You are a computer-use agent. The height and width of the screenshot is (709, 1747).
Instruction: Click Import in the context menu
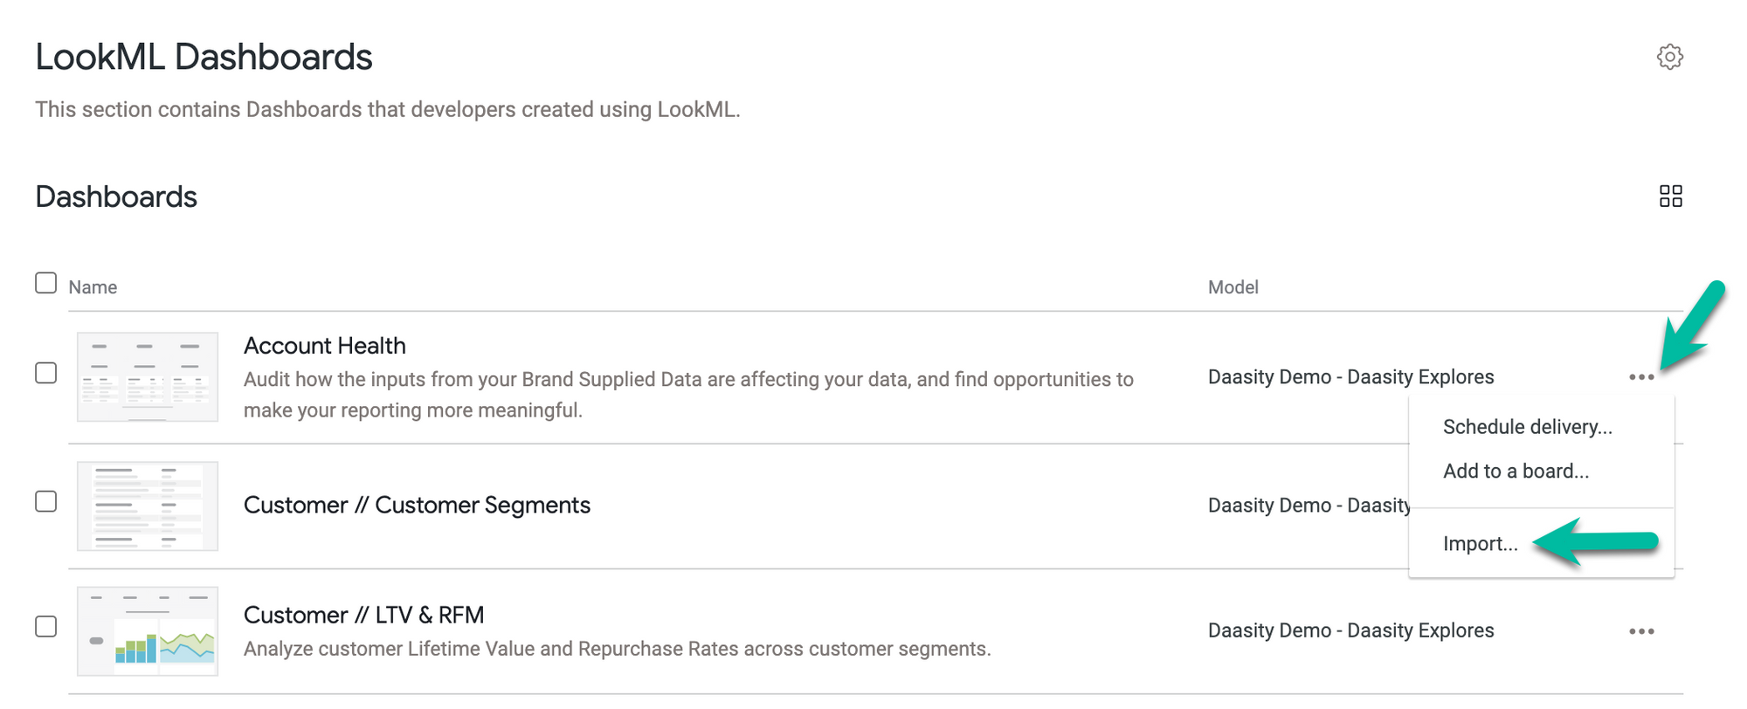coord(1480,544)
